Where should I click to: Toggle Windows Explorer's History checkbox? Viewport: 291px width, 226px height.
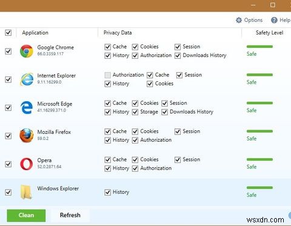108,192
